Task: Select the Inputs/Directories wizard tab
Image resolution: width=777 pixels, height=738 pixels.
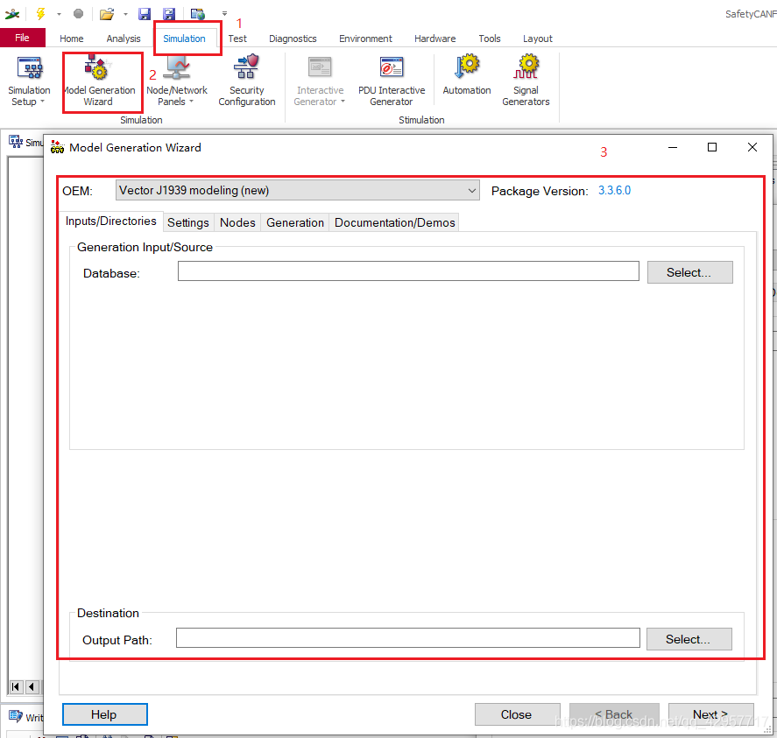Action: [x=111, y=221]
